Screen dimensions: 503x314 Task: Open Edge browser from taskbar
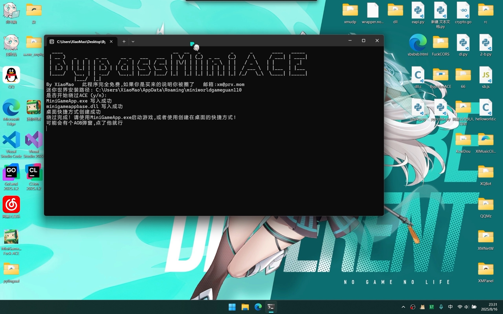tap(258, 307)
